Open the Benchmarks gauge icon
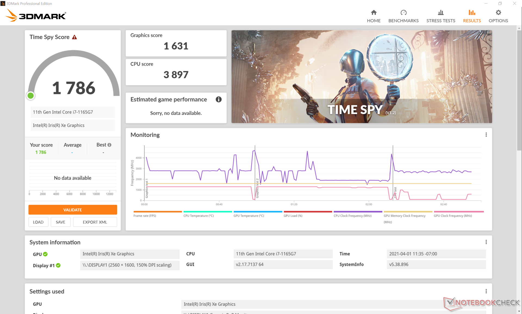This screenshot has width=522, height=314. 403,13
